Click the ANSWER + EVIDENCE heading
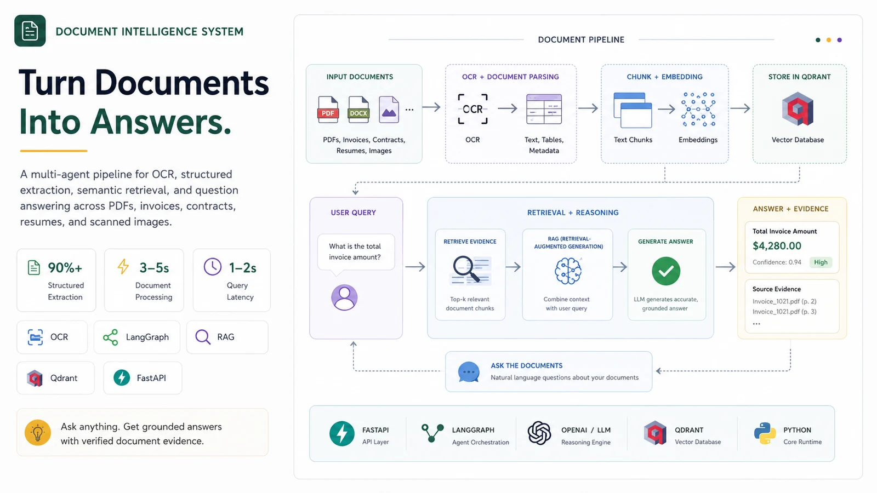877x493 pixels. point(790,209)
